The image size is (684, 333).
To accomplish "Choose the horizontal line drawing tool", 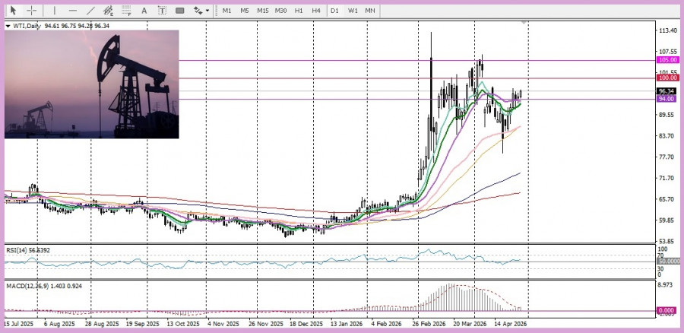I will [73, 11].
